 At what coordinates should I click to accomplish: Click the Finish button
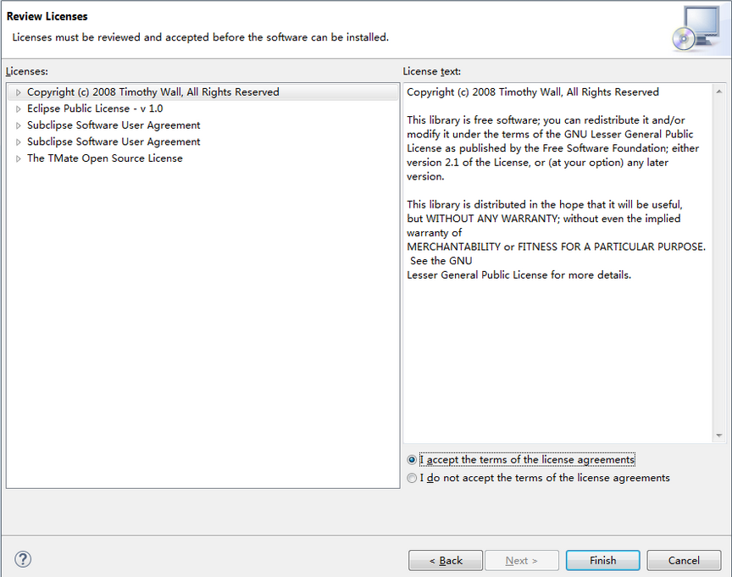click(x=602, y=560)
